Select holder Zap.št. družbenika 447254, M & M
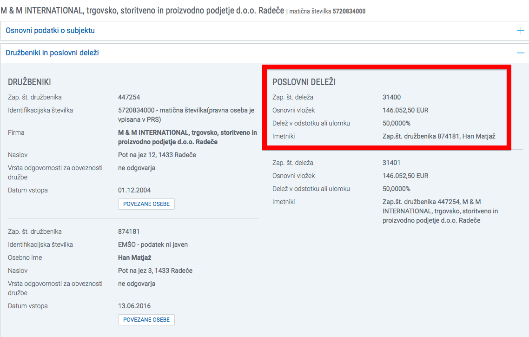This screenshot has width=529, height=337. point(440,211)
